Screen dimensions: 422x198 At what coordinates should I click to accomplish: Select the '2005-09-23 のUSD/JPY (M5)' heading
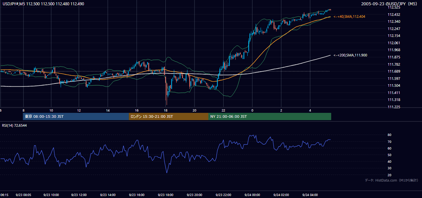[x=390, y=4]
